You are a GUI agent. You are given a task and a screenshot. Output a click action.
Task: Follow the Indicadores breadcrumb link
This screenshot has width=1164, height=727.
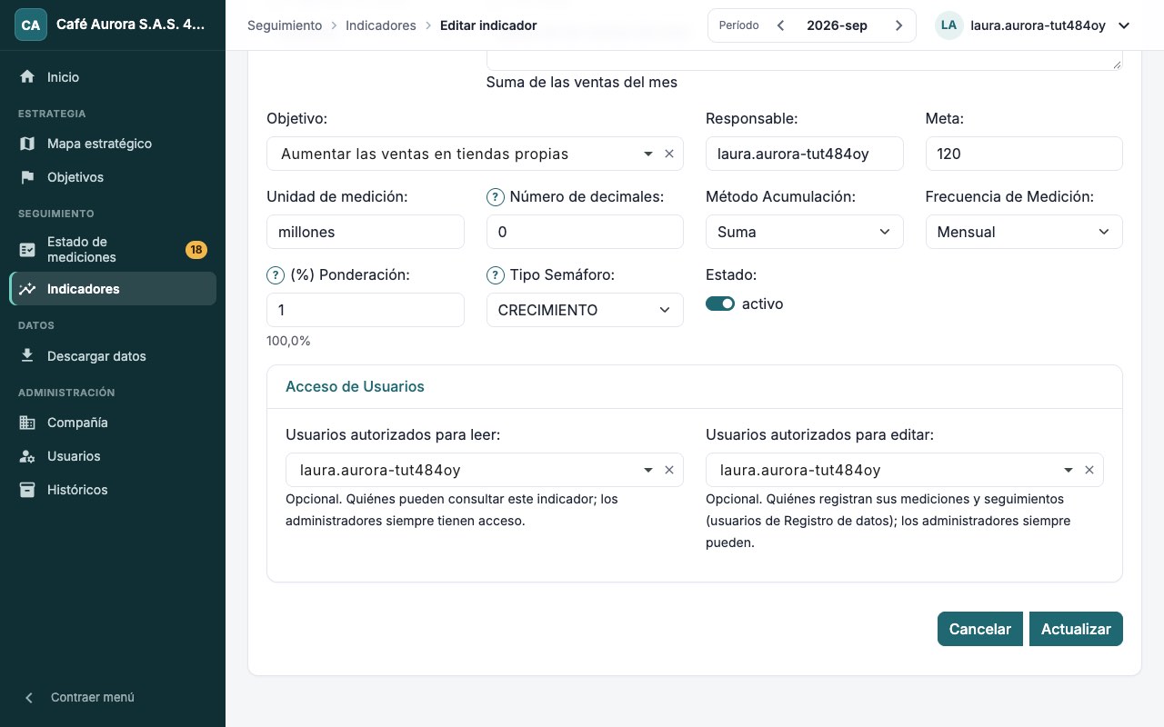click(381, 25)
